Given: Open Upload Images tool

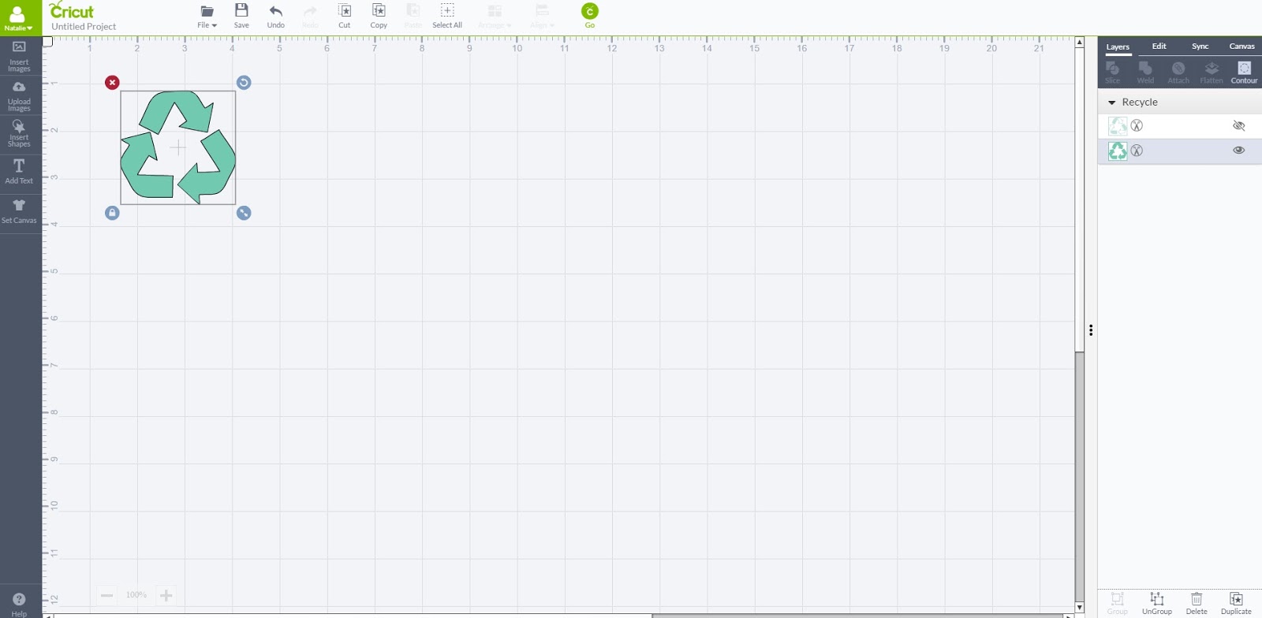Looking at the screenshot, I should coord(20,96).
